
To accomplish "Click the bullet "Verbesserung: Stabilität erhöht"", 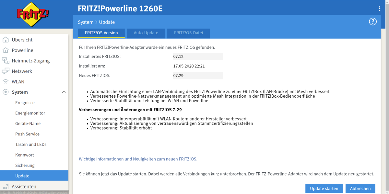I will [x=121, y=128].
